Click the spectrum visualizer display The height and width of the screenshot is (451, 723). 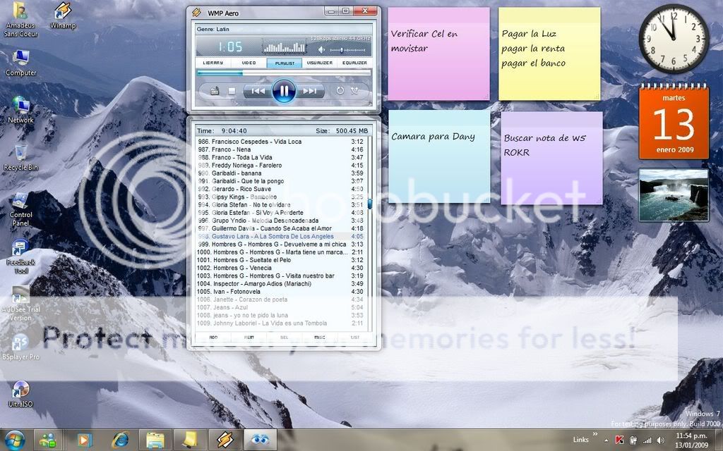point(284,47)
